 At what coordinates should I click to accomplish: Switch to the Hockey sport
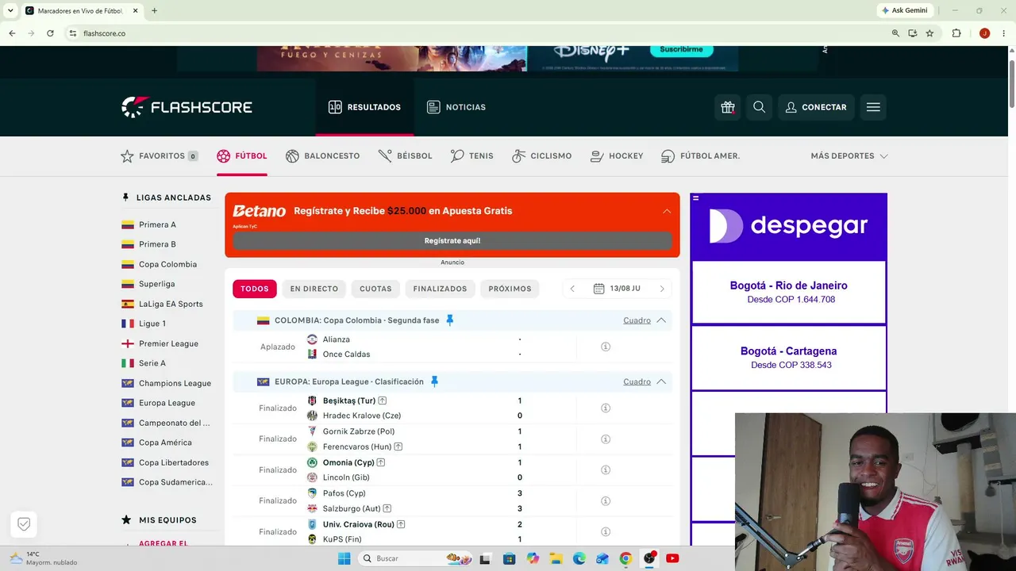point(617,156)
